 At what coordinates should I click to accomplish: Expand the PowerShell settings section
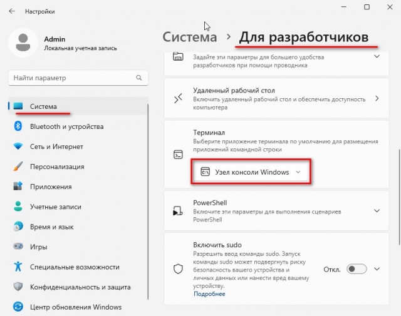point(377,212)
